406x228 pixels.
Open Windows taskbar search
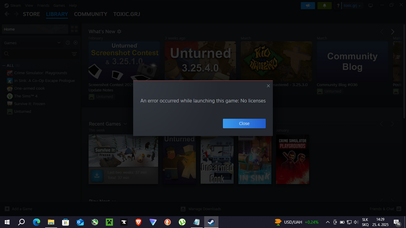coord(22,222)
